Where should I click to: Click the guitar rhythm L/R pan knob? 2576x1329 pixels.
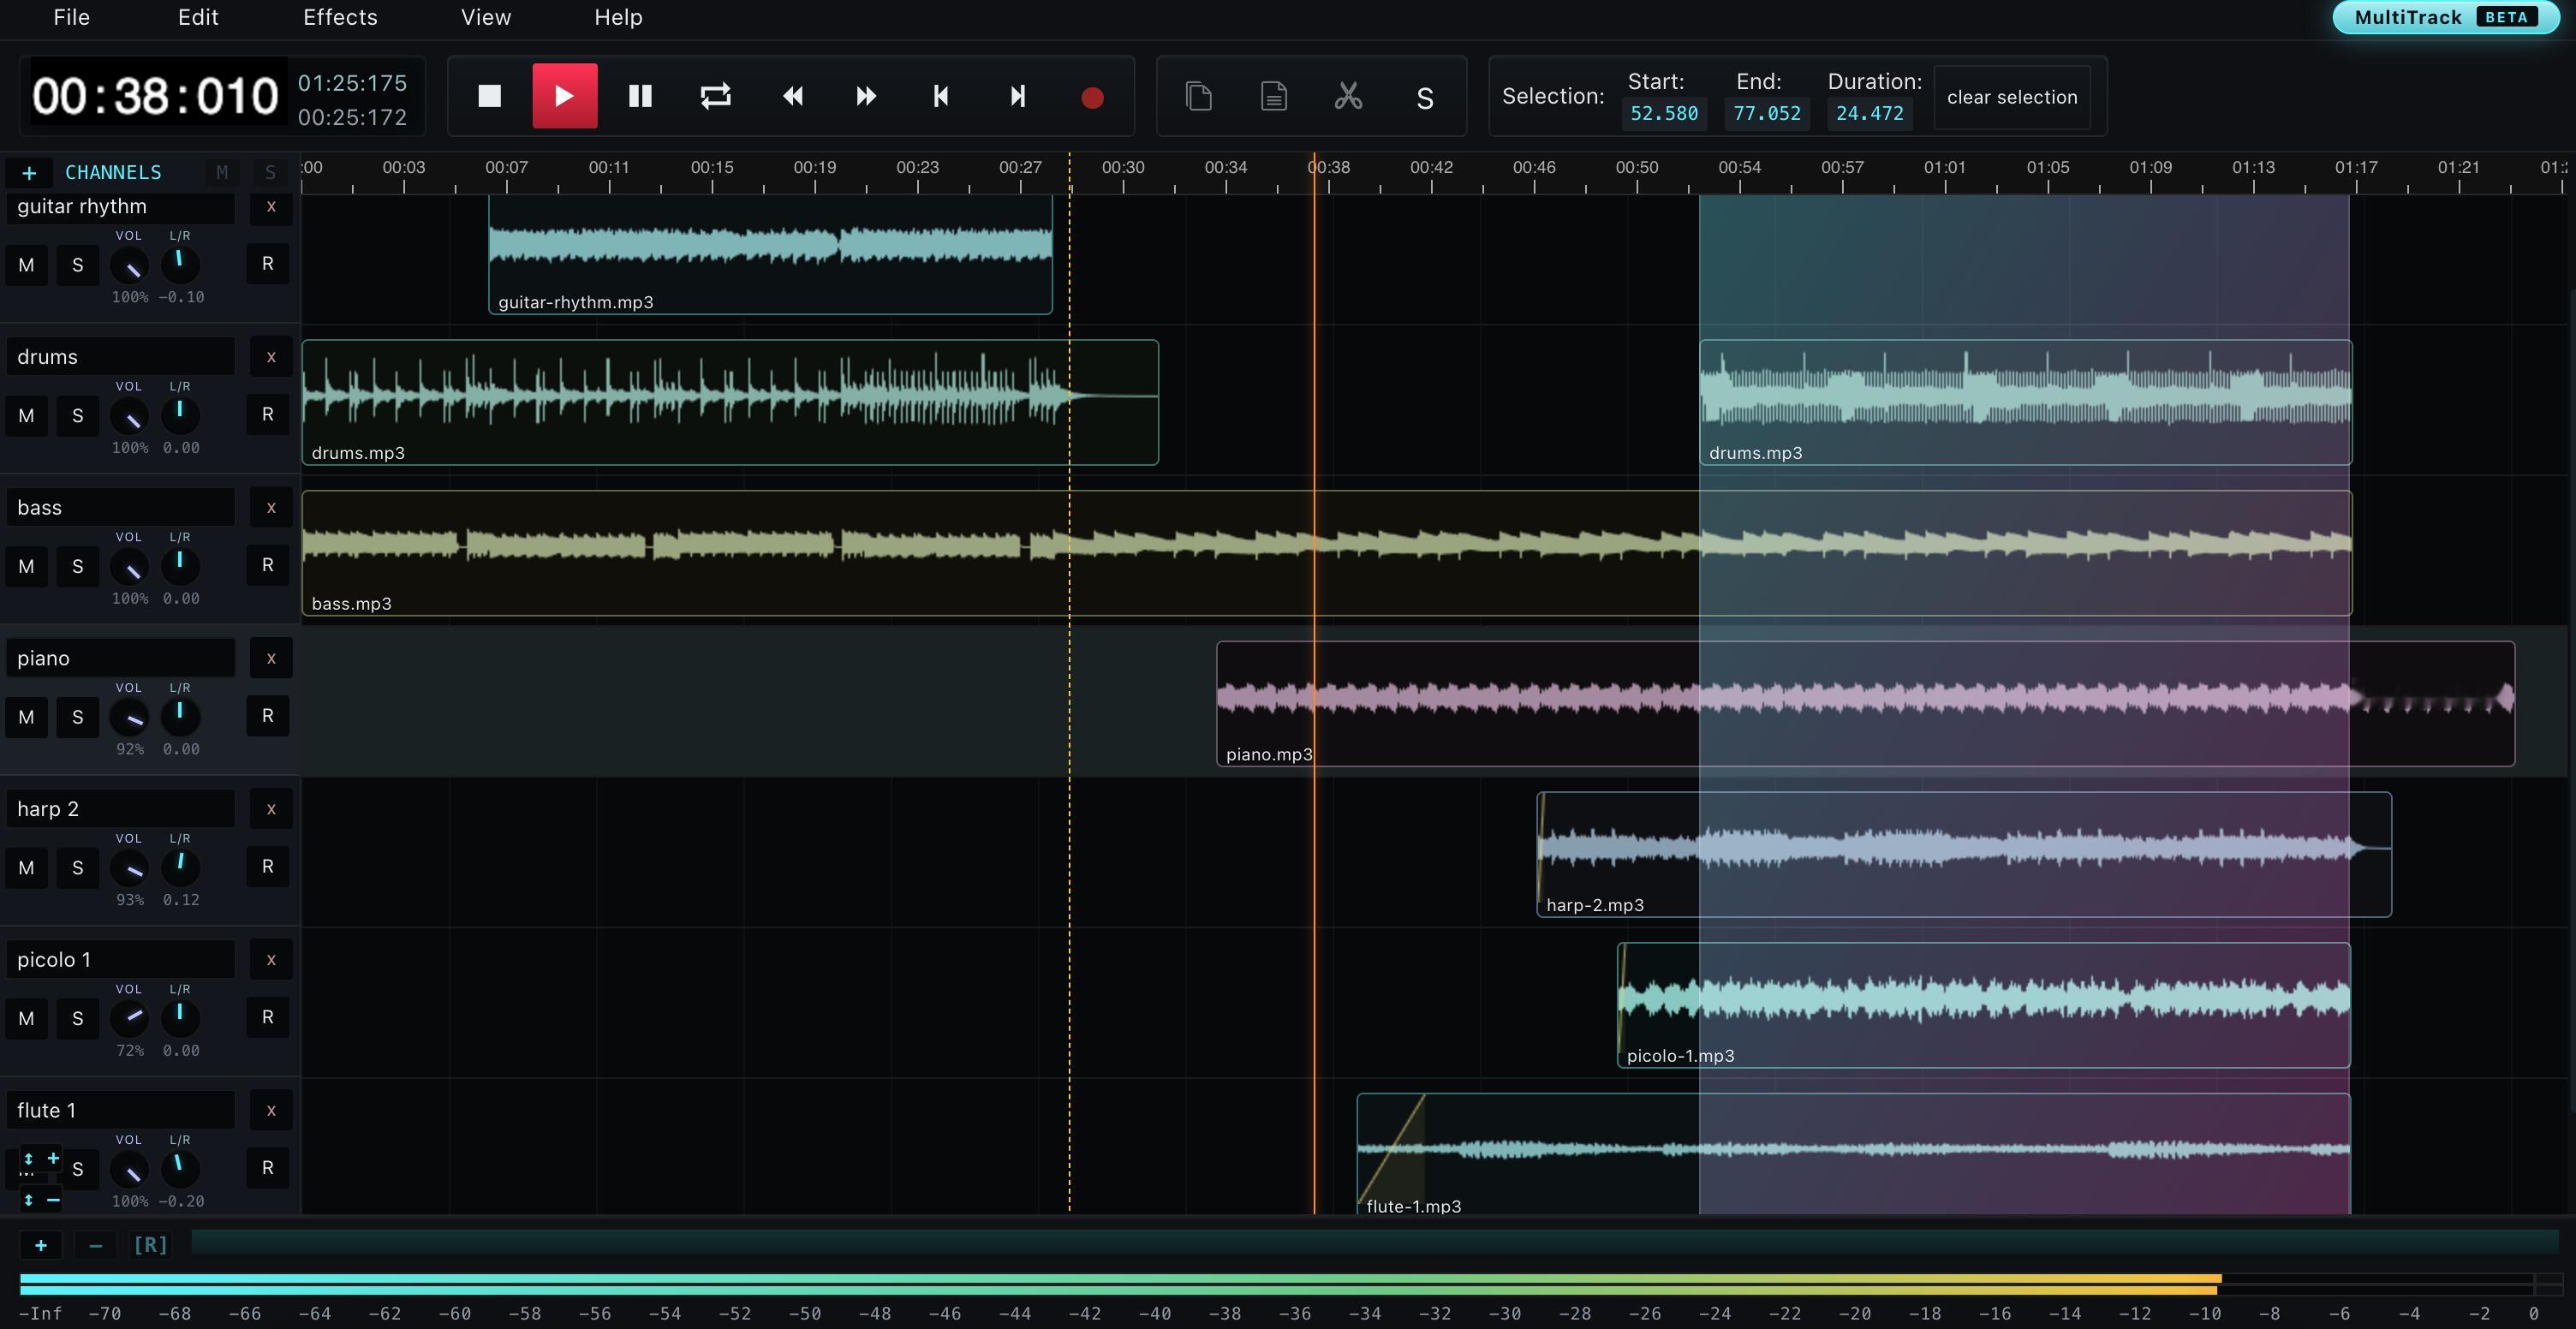click(x=180, y=264)
